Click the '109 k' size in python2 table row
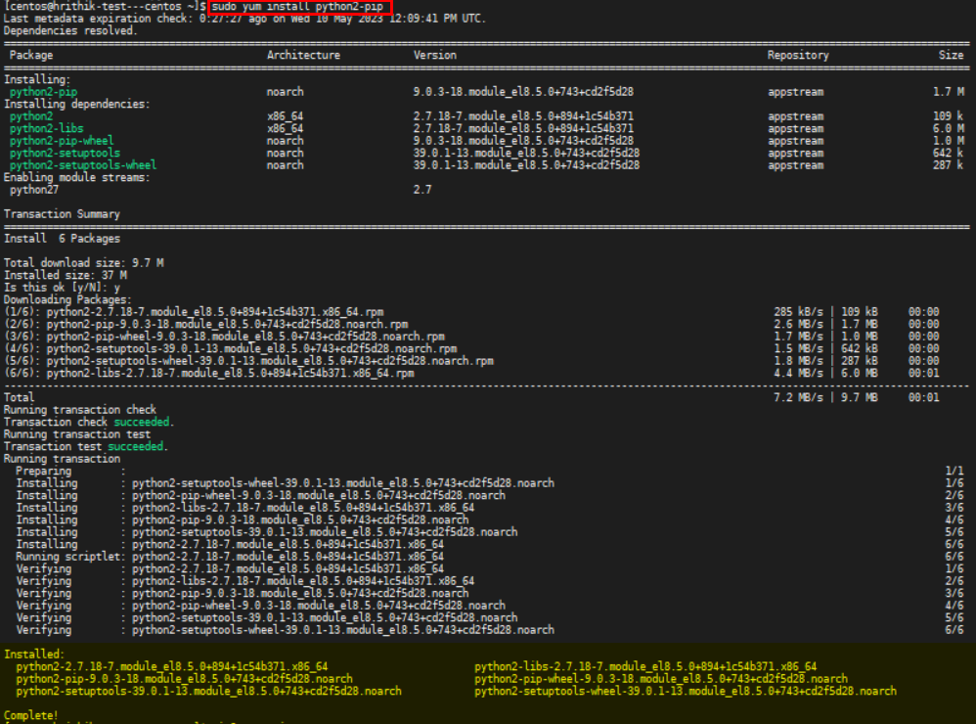The height and width of the screenshot is (724, 976). pyautogui.click(x=948, y=116)
